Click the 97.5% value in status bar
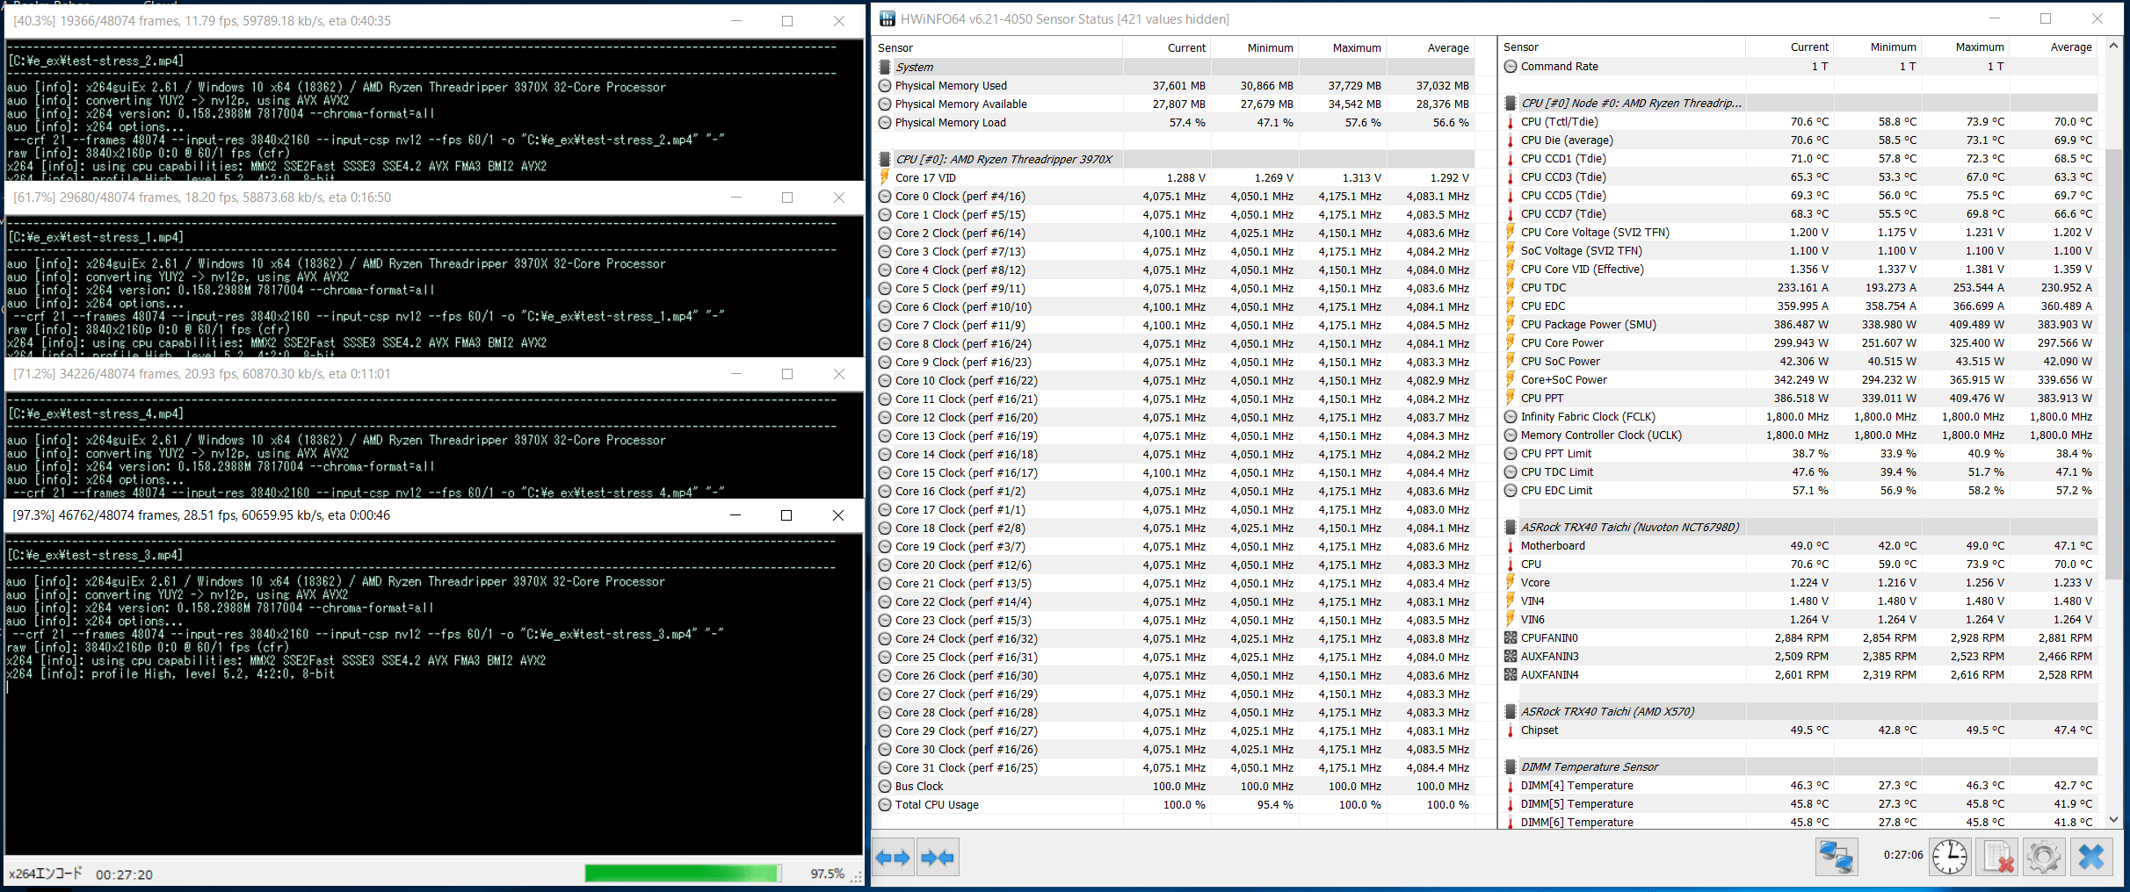This screenshot has height=892, width=2130. pyautogui.click(x=827, y=874)
